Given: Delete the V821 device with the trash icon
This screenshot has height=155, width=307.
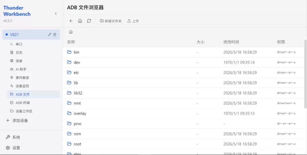Looking at the screenshot, I should point(55,35).
